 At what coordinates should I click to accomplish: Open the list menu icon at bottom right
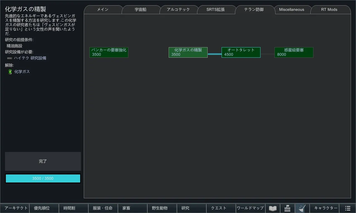point(348,208)
